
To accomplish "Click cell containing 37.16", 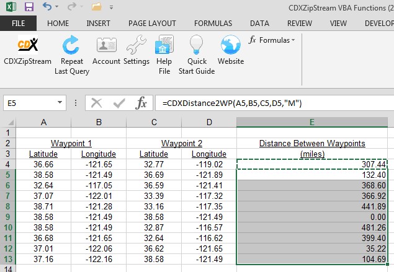I will [43, 259].
